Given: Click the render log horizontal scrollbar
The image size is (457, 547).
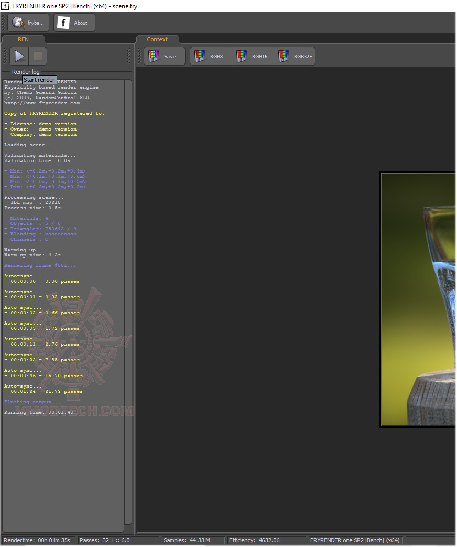Looking at the screenshot, I should pos(63,529).
